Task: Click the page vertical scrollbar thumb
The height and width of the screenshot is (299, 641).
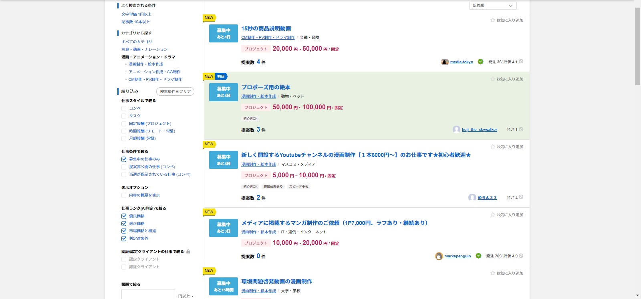Action: 637,46
